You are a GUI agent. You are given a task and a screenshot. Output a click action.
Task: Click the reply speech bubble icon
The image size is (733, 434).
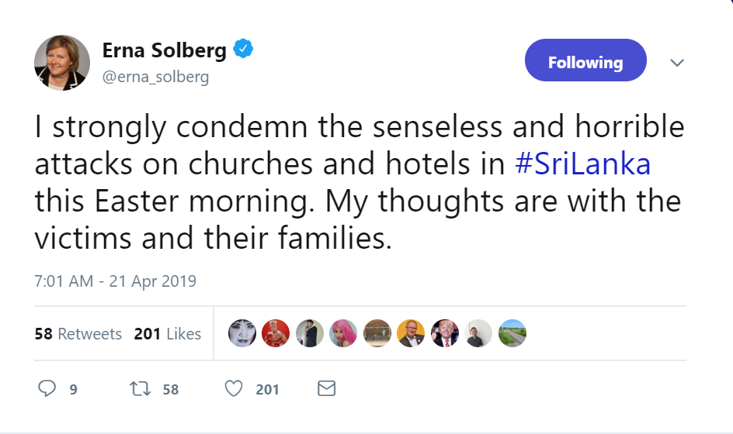[x=47, y=388]
